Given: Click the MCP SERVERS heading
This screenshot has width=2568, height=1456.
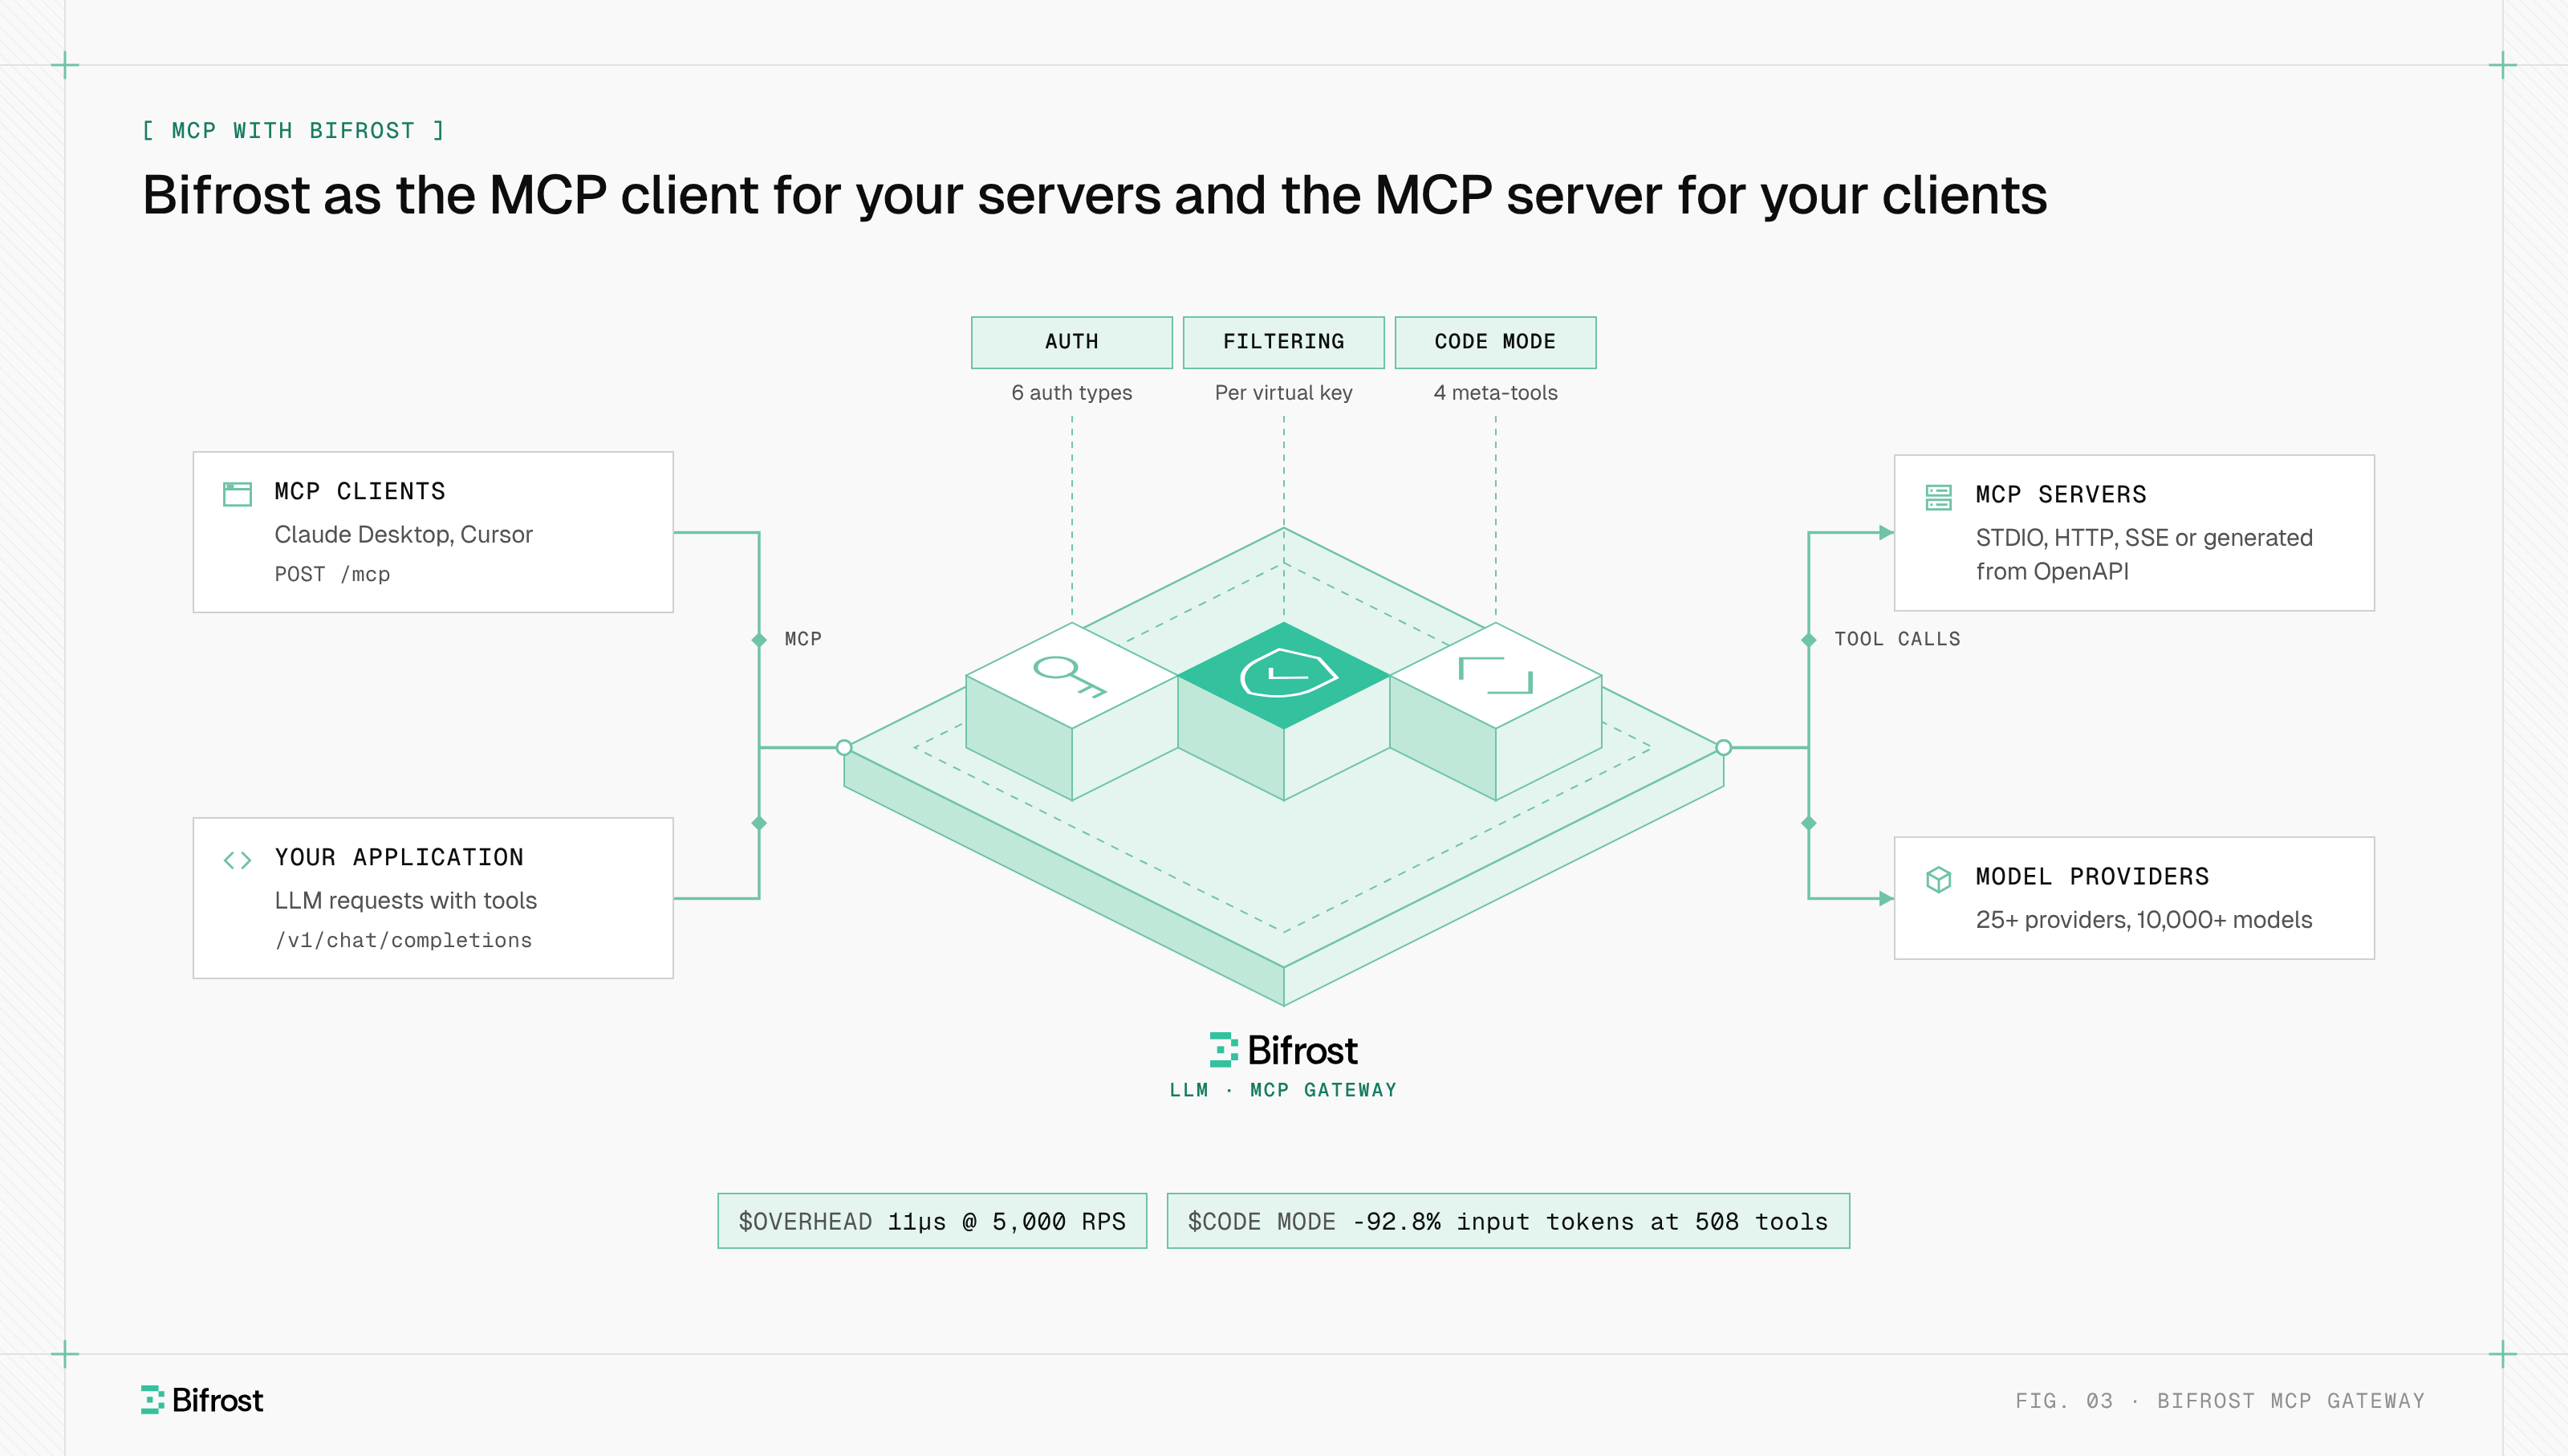Looking at the screenshot, I should coord(2061,494).
